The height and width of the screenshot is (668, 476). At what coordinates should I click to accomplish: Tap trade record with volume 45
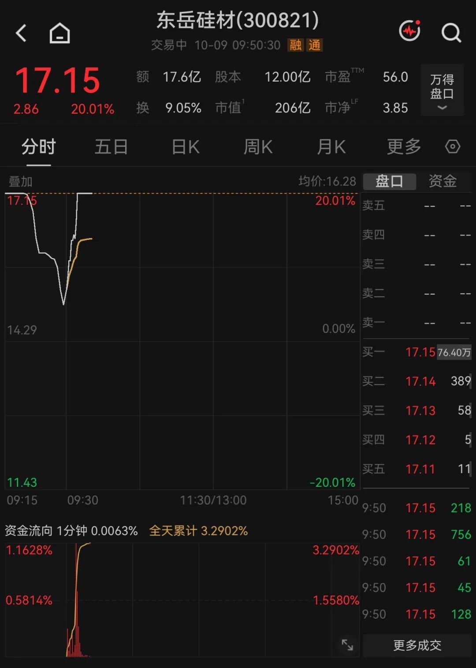tap(417, 587)
